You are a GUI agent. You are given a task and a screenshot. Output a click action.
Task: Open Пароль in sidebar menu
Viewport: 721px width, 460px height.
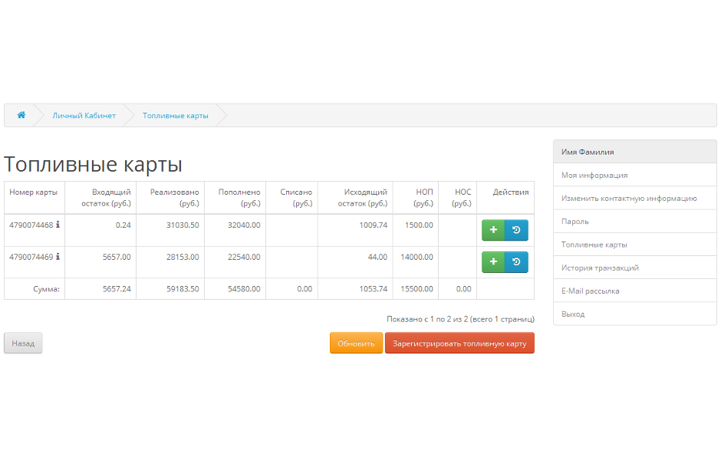point(635,221)
